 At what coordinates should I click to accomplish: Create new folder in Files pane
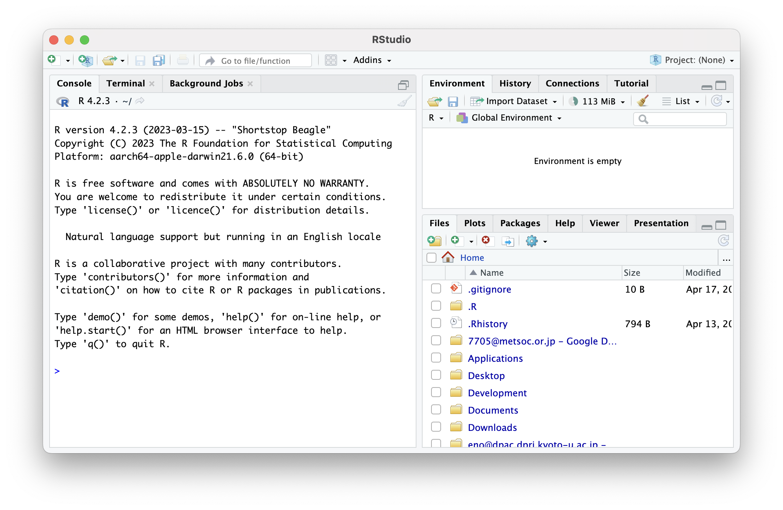[435, 241]
